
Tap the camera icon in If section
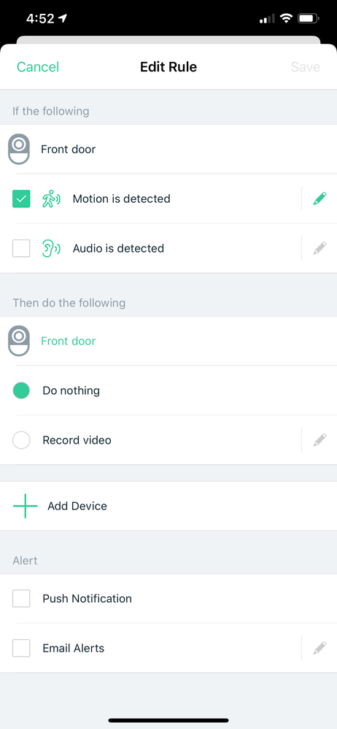click(x=19, y=150)
